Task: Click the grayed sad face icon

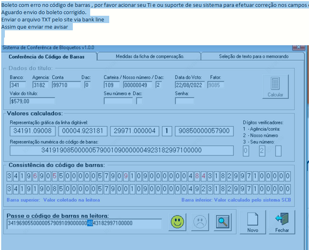Action: [x=200, y=222]
